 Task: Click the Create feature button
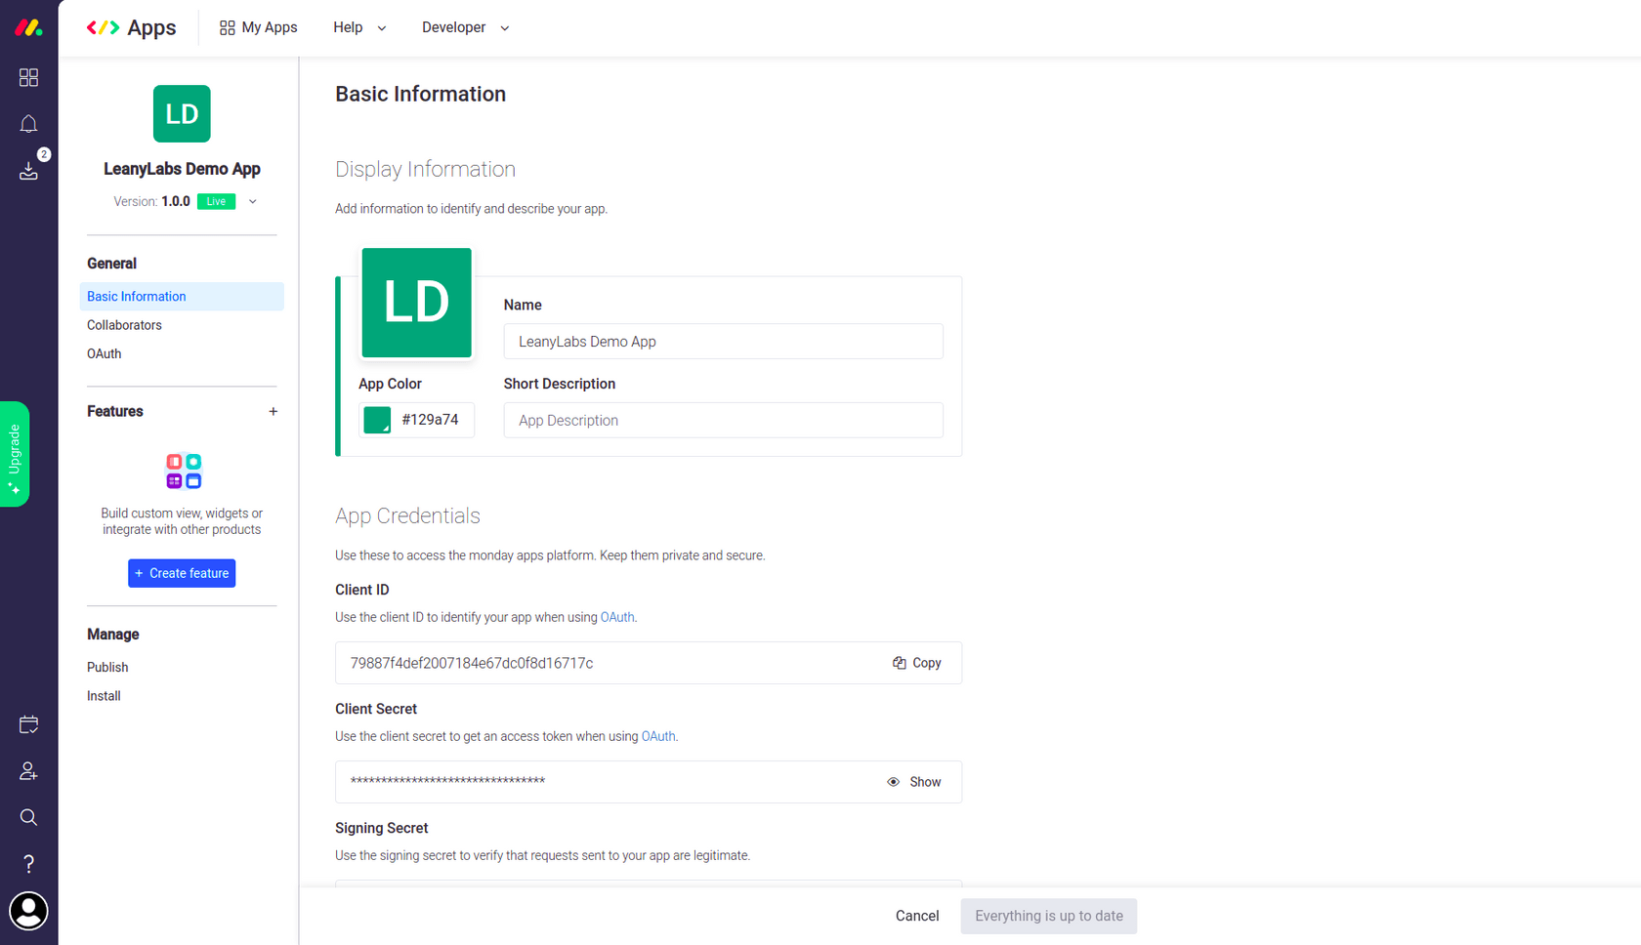click(182, 573)
